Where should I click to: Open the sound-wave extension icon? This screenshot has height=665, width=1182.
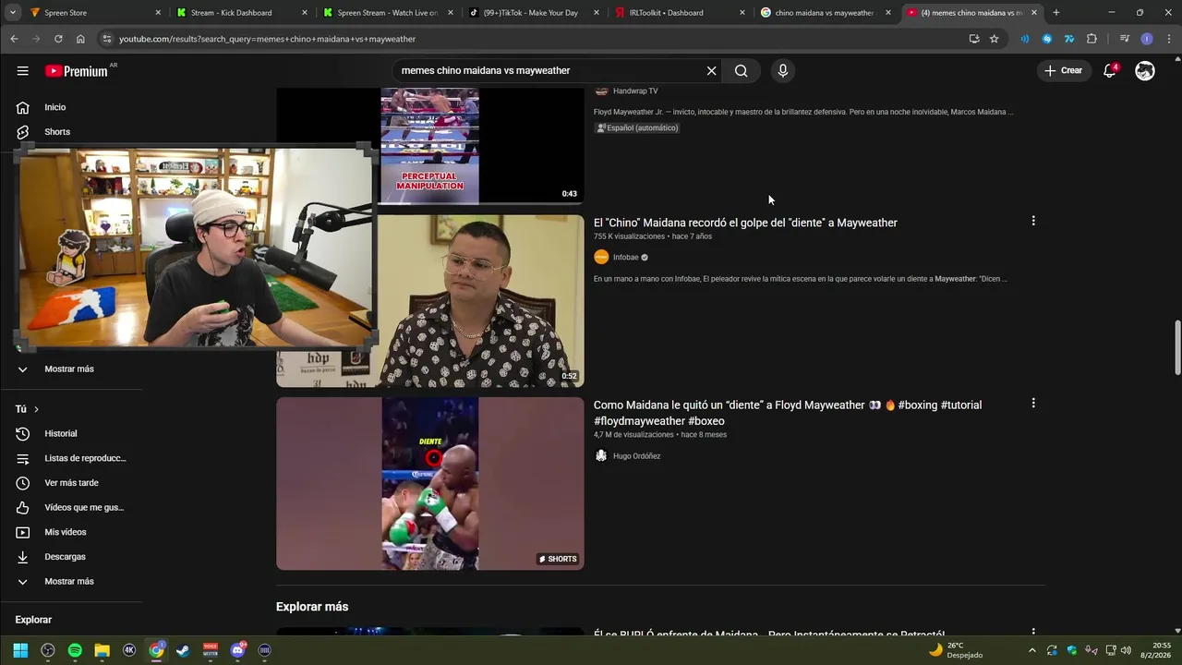(x=1024, y=39)
